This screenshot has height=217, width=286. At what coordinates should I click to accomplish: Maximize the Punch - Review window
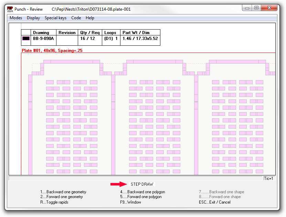256,8
